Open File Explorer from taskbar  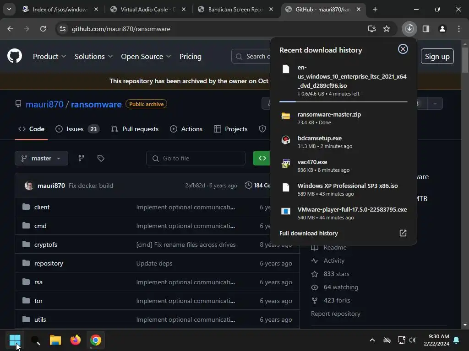coord(55,340)
